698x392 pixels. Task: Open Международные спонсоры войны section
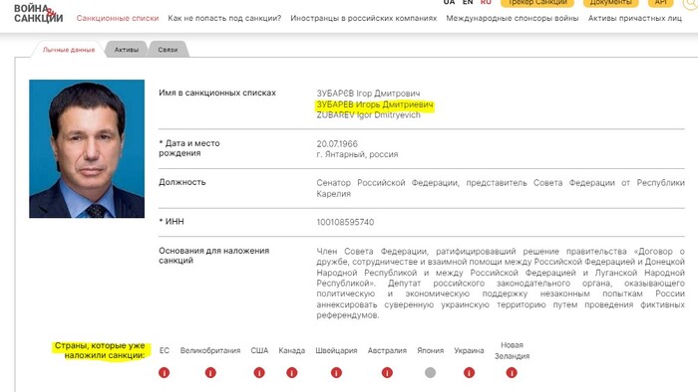[513, 18]
